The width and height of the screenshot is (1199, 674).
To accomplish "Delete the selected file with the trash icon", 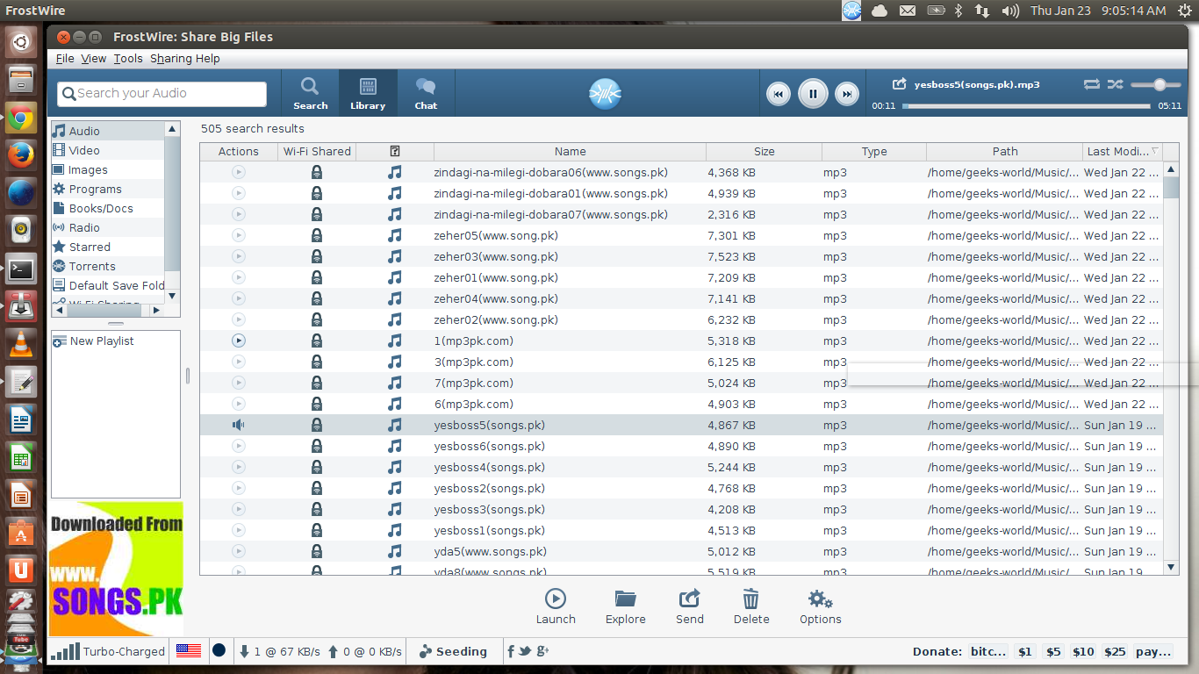I will pos(751,606).
